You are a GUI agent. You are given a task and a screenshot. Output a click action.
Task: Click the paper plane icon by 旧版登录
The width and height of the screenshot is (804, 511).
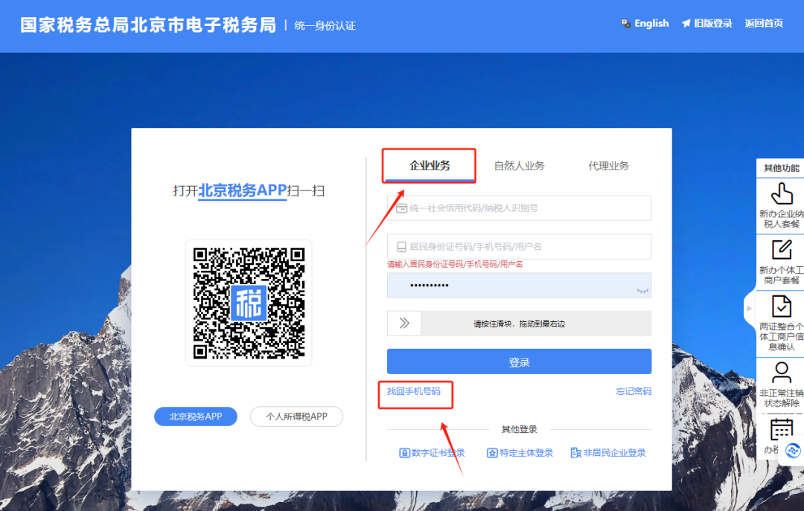[686, 24]
